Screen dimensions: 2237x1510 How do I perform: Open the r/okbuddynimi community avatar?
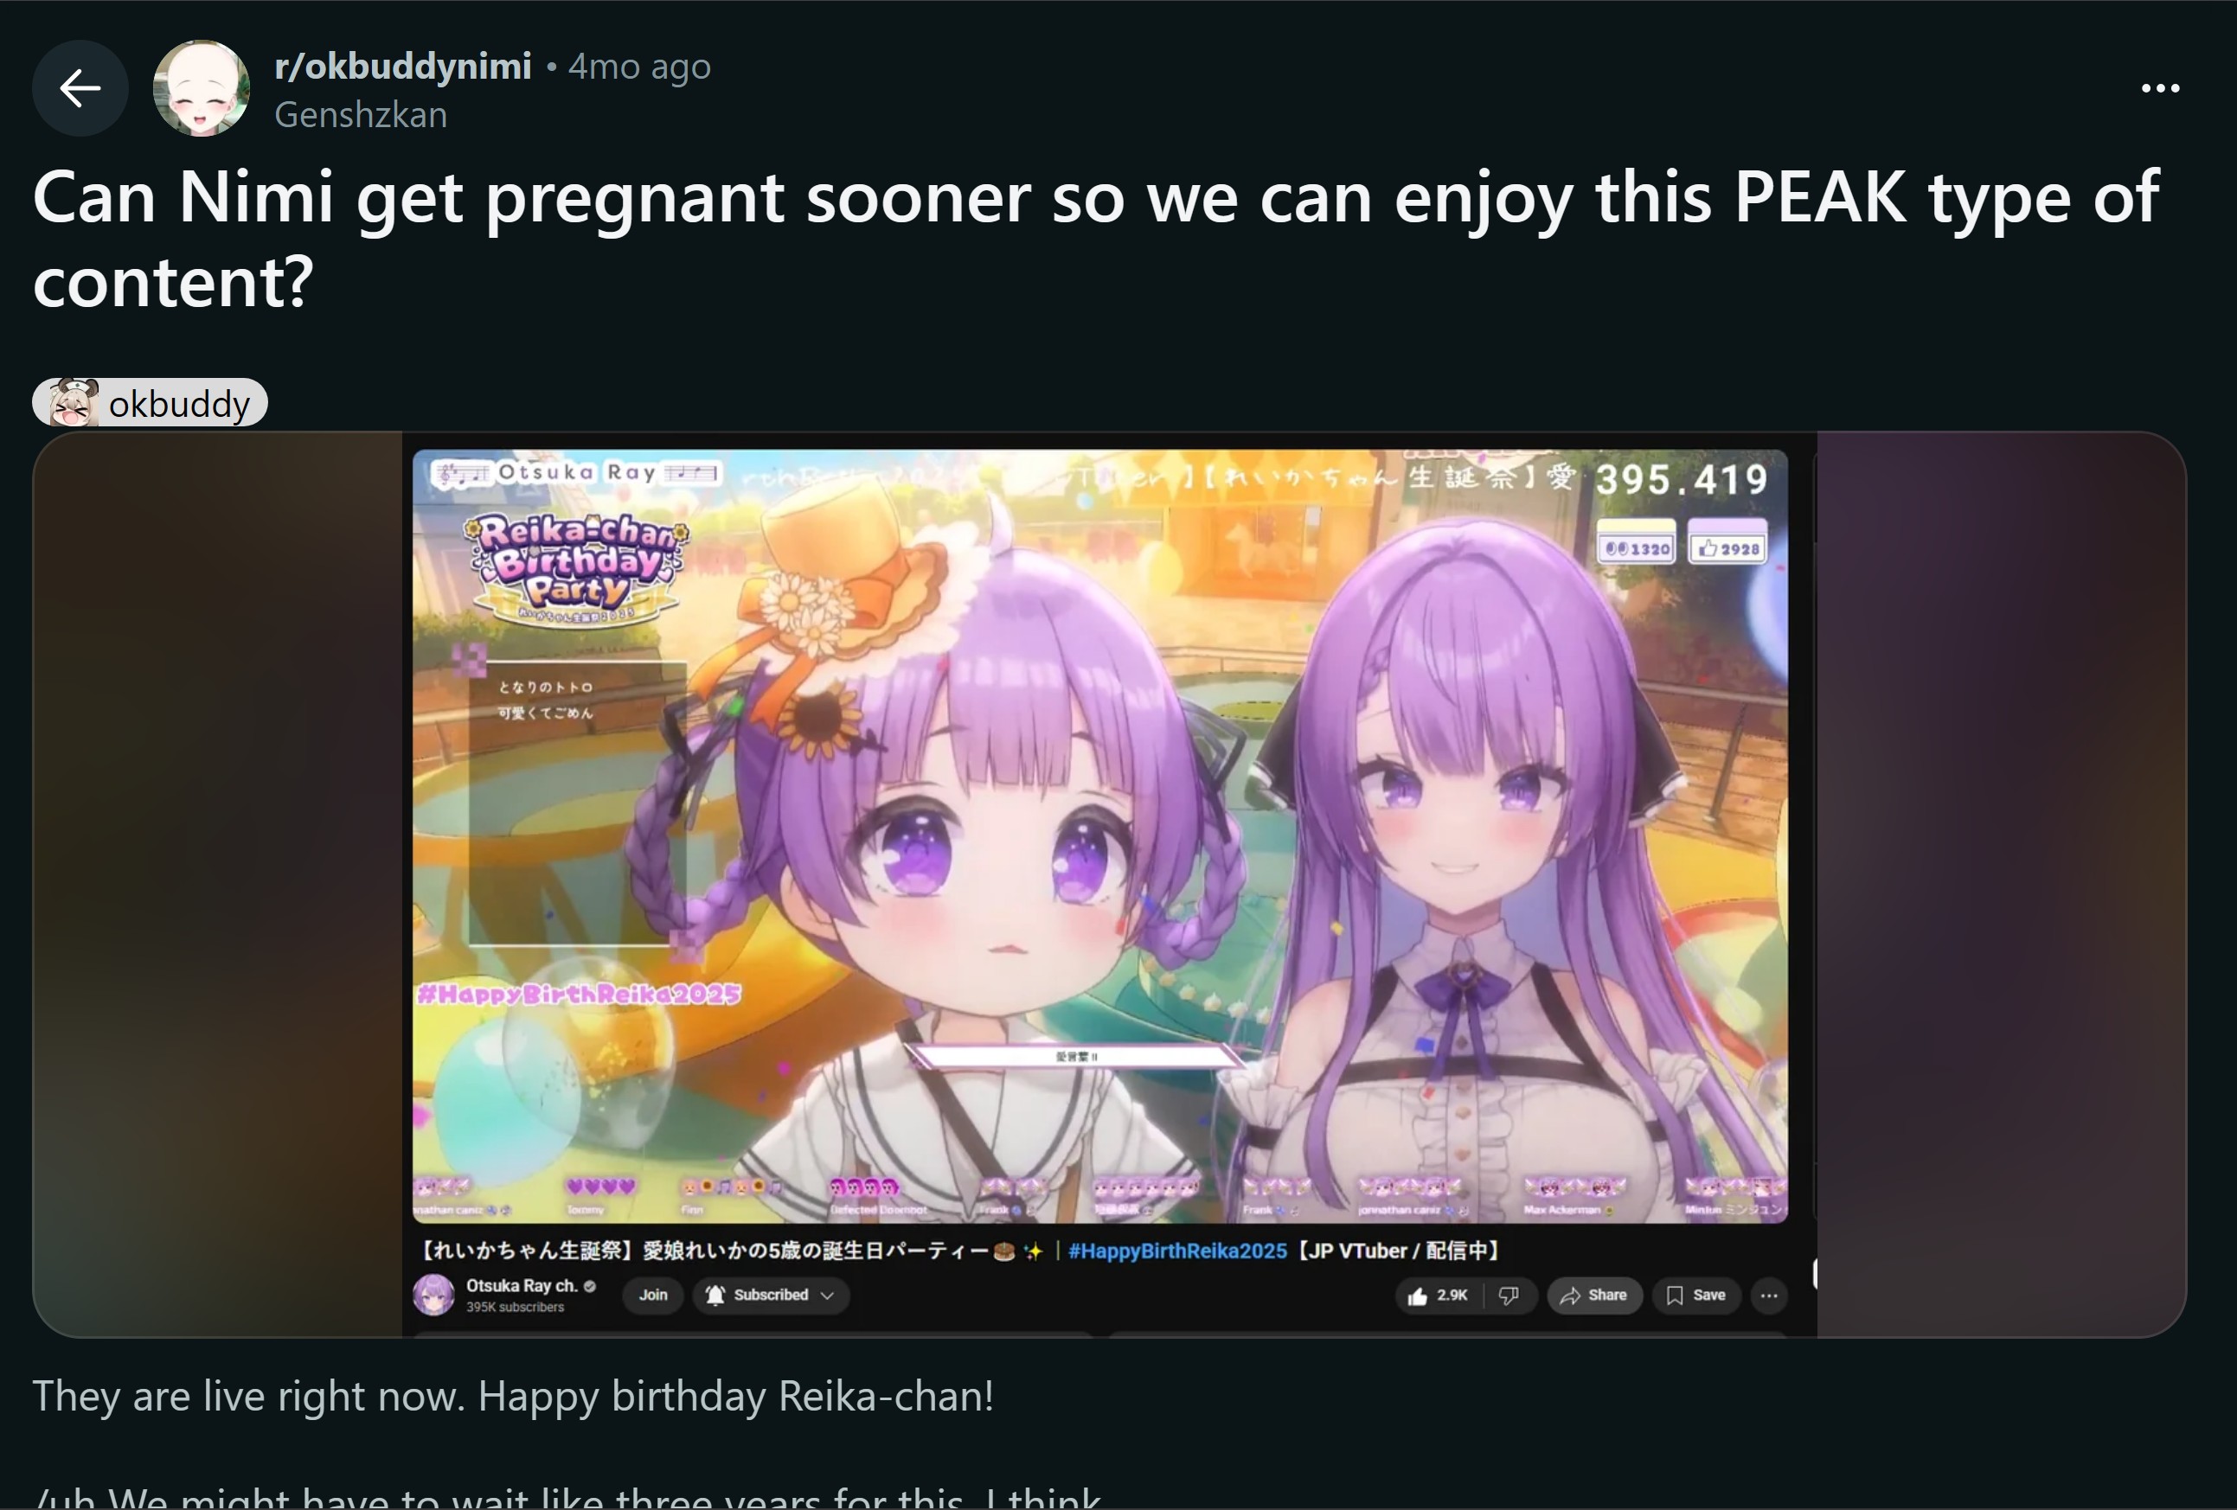(202, 88)
